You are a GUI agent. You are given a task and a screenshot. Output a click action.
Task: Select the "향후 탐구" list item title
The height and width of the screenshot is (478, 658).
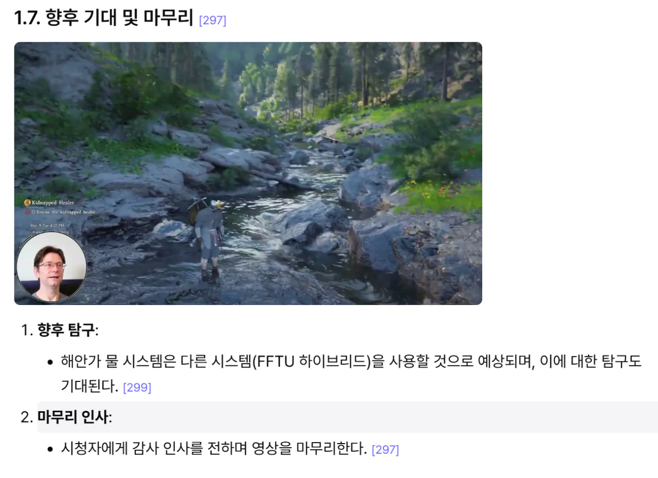(66, 330)
